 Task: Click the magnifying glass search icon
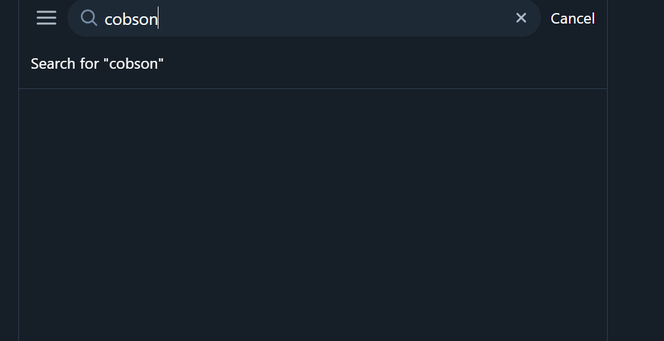pos(89,18)
